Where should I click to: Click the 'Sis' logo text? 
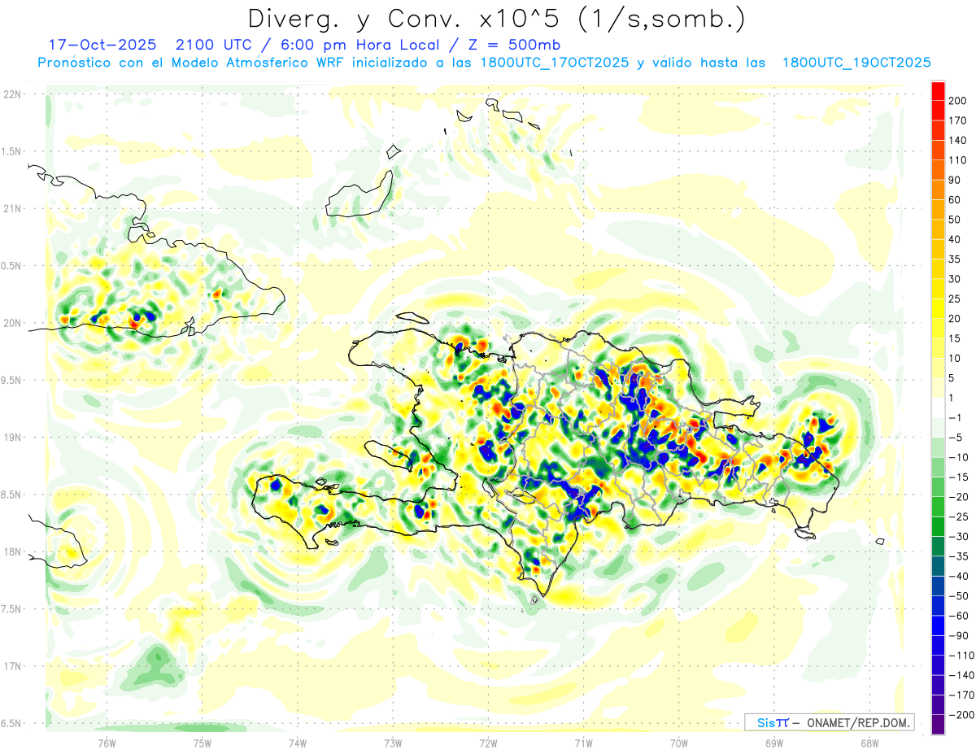click(765, 722)
